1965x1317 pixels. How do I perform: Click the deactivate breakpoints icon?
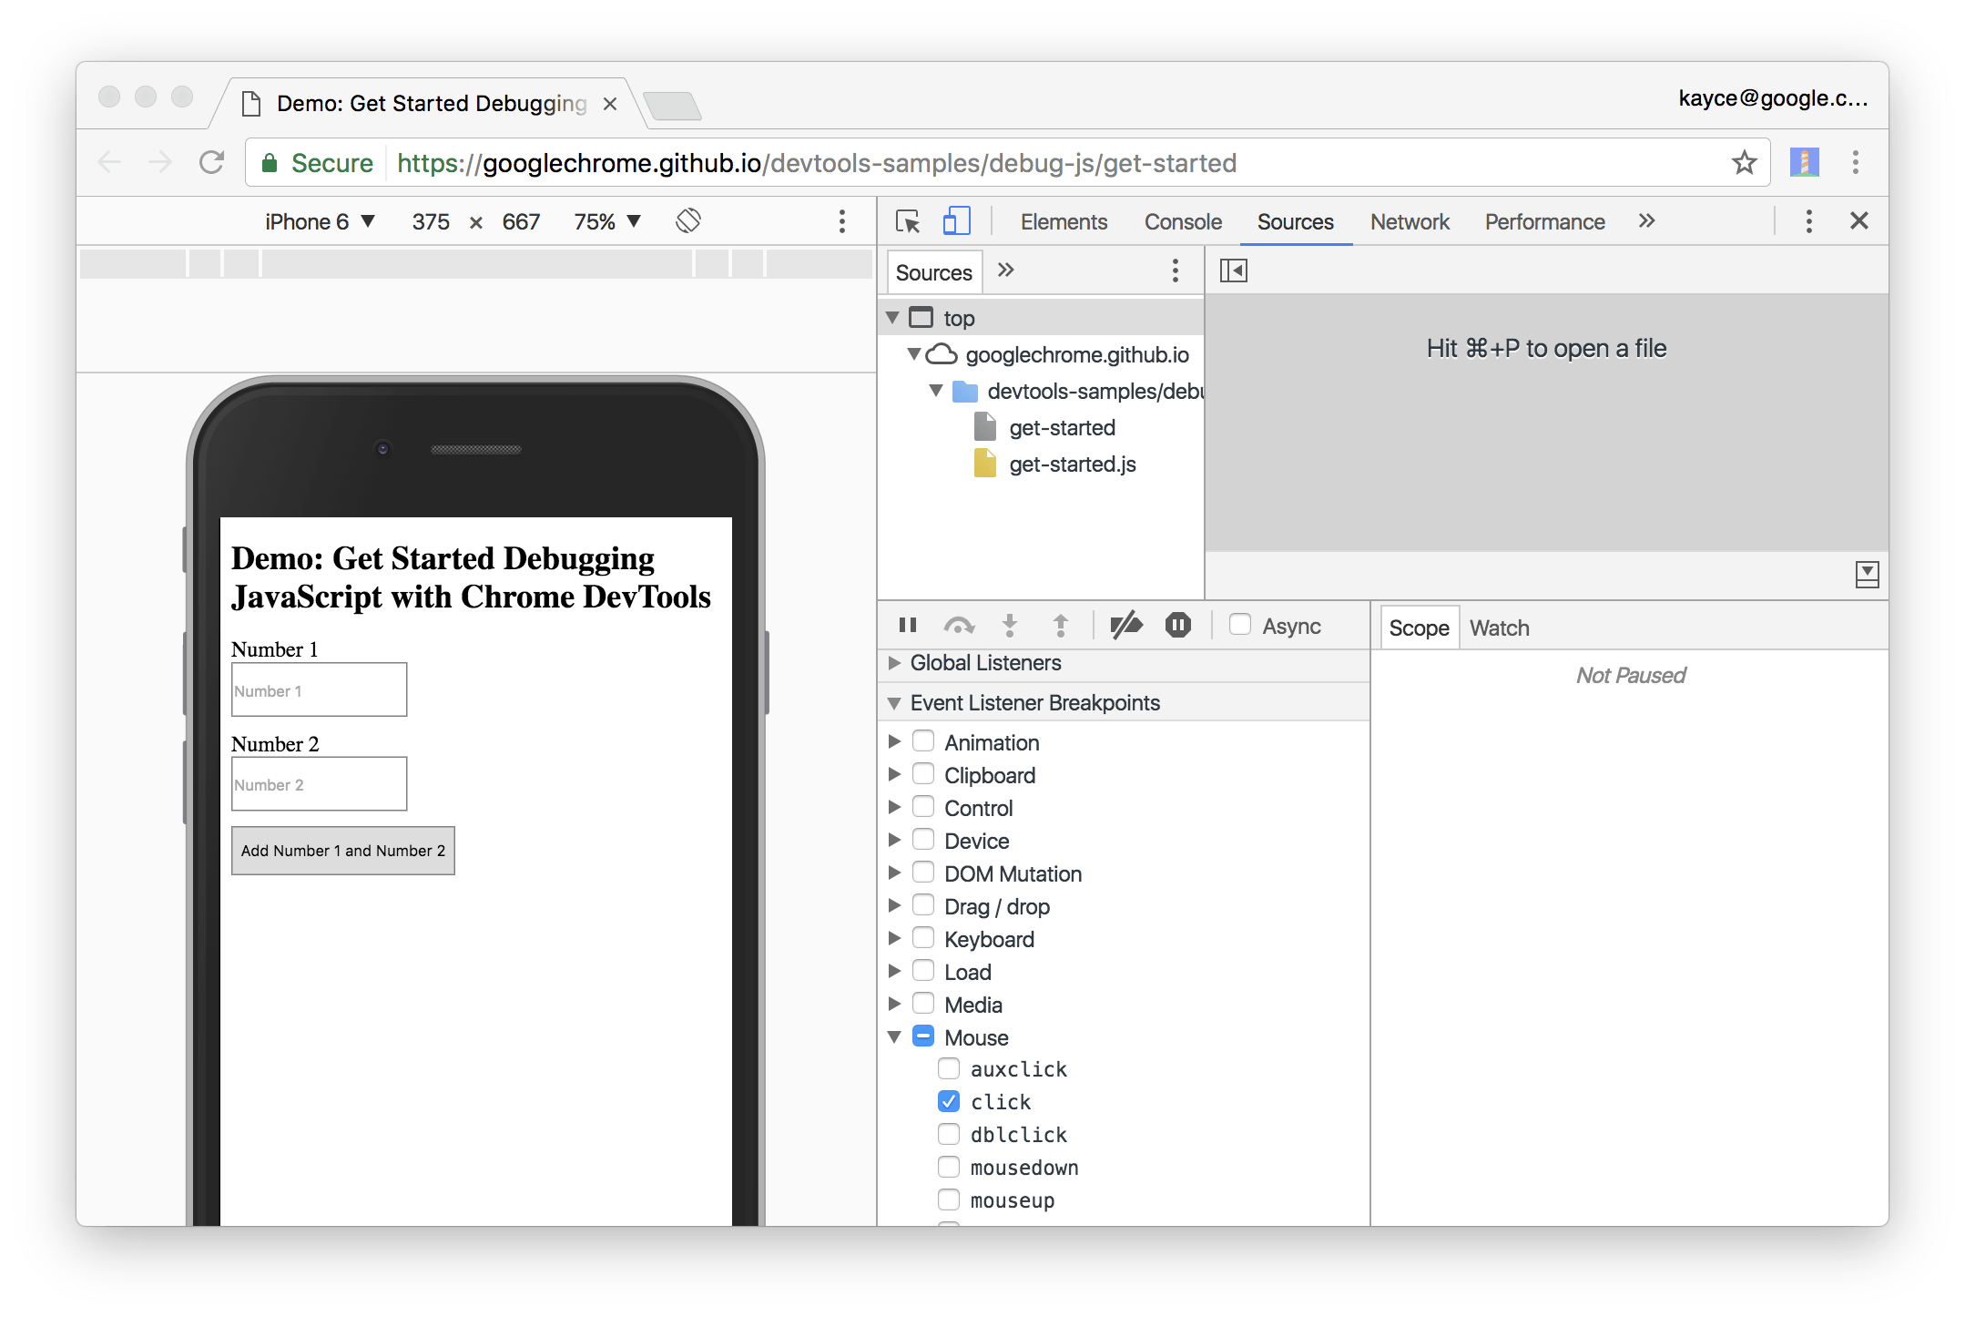click(x=1126, y=625)
